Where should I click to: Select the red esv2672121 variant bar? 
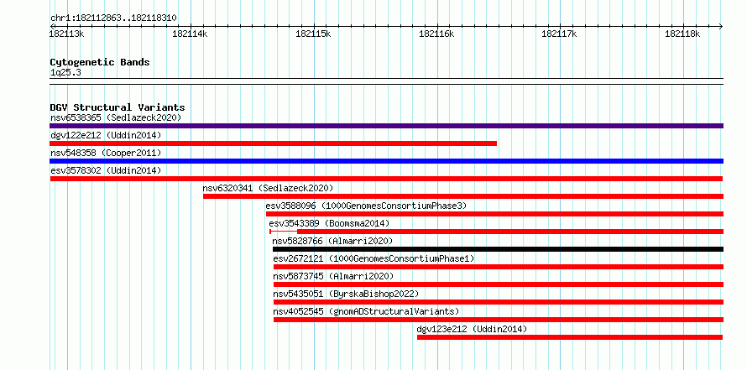(x=499, y=267)
